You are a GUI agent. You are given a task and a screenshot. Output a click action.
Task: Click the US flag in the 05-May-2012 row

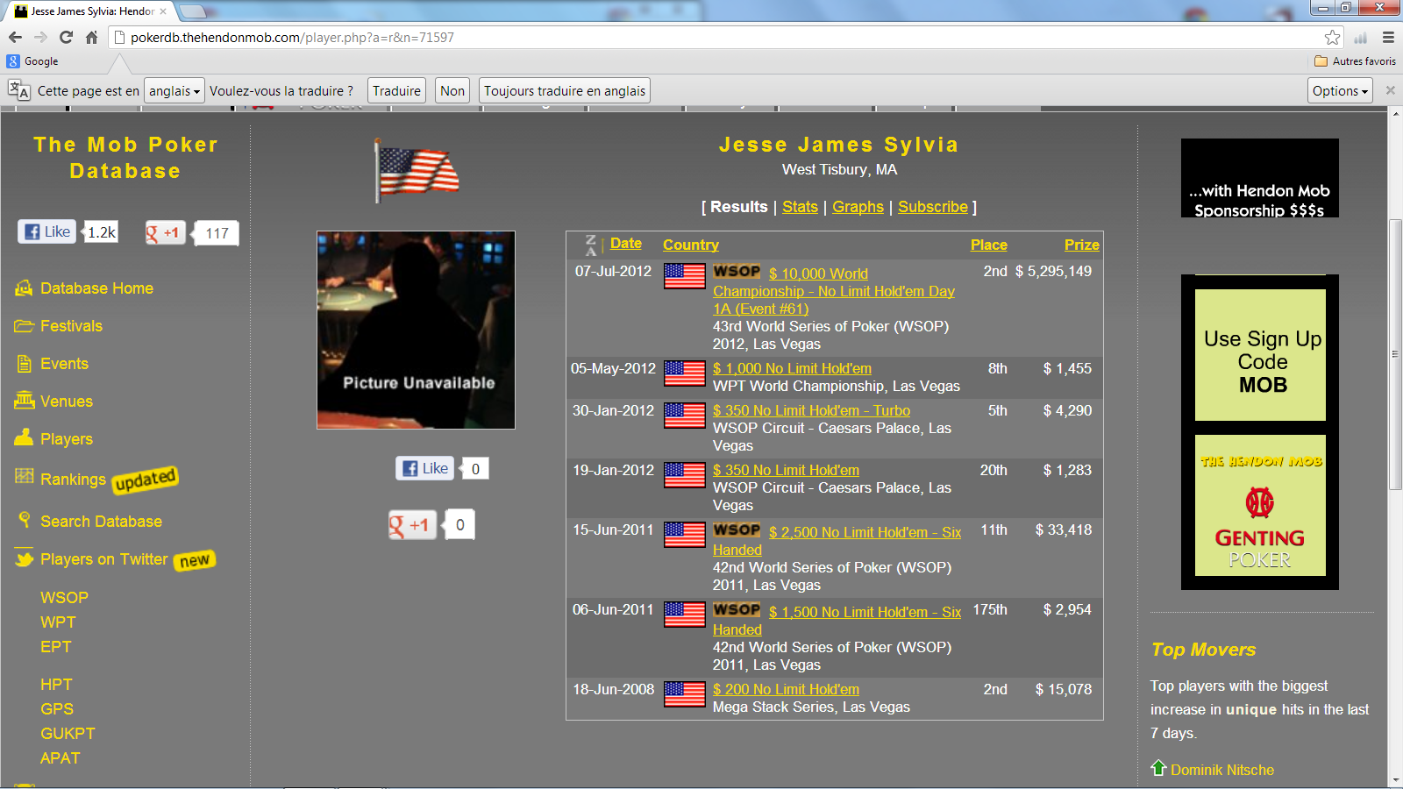click(685, 373)
